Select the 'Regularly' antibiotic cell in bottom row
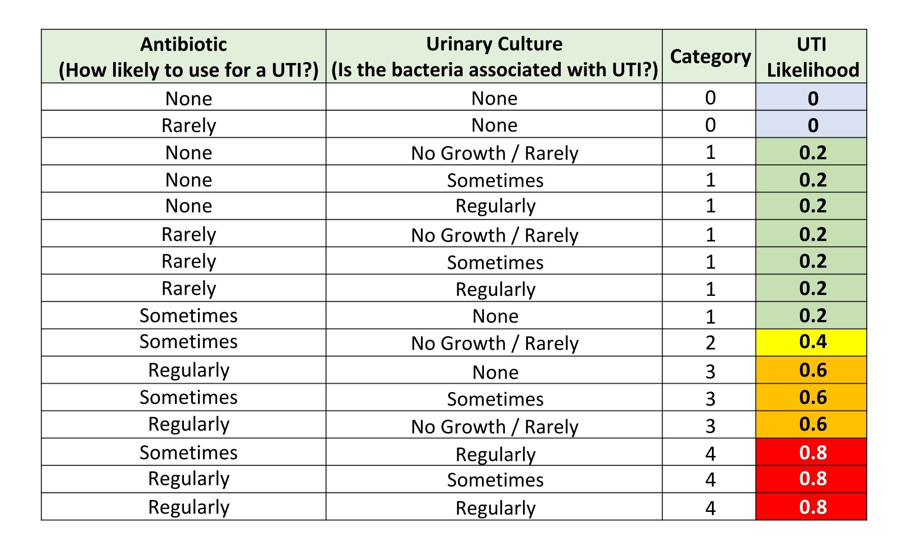This screenshot has width=908, height=550. (x=184, y=507)
